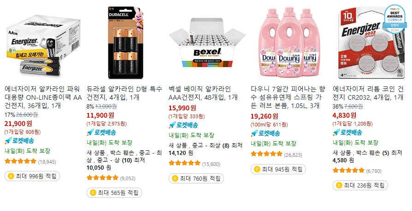
Task: Click the rocket delivery badge under Duracell
Action: click(x=101, y=132)
